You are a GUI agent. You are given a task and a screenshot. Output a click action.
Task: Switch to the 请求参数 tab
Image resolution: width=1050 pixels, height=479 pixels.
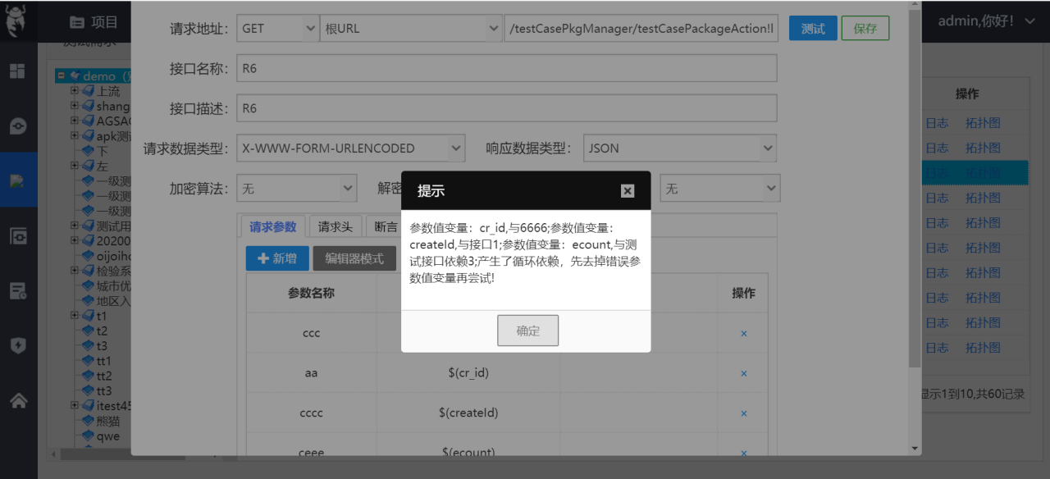(x=273, y=227)
